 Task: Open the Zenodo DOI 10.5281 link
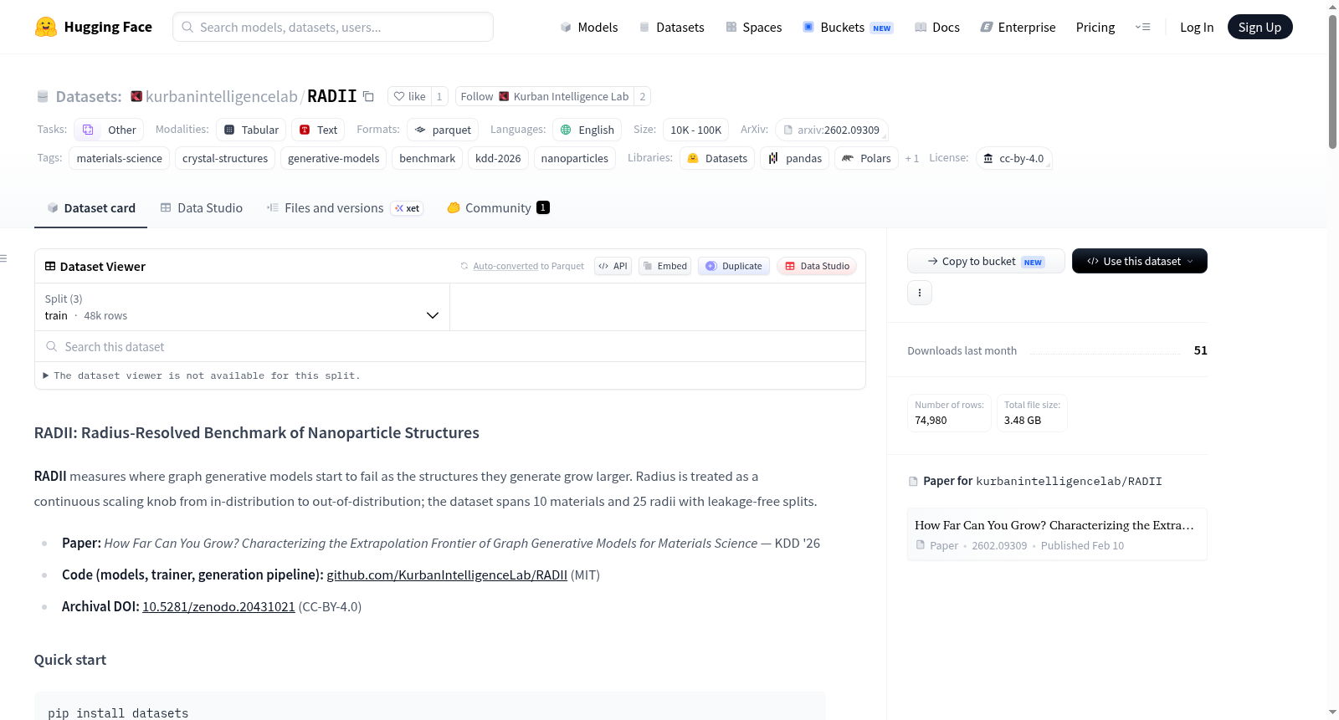point(218,607)
